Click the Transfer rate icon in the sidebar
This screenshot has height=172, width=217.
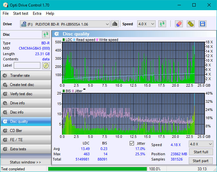coord(5,75)
